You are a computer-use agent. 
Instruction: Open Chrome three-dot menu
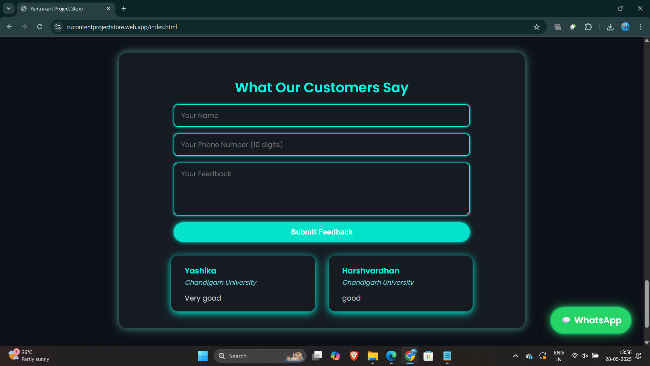point(641,27)
